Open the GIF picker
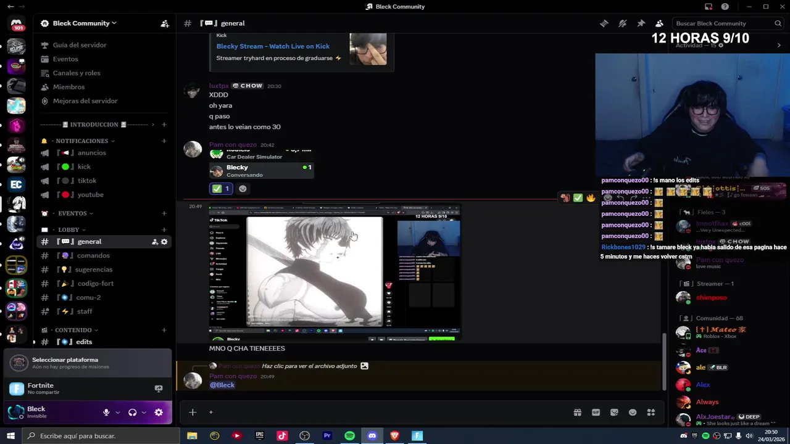 click(596, 413)
